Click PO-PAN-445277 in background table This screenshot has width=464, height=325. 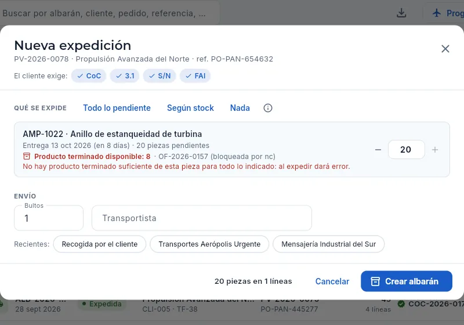pyautogui.click(x=289, y=309)
